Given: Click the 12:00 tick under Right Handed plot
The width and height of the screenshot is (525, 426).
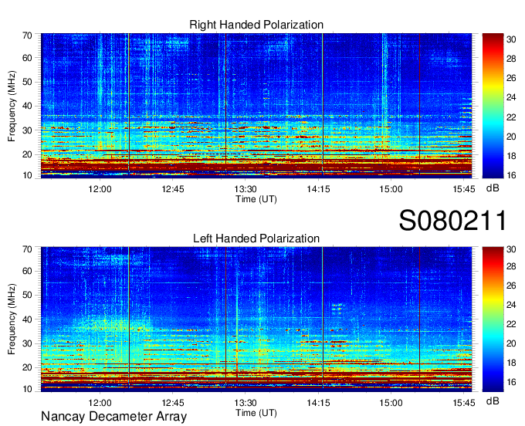Looking at the screenshot, I should tap(100, 189).
